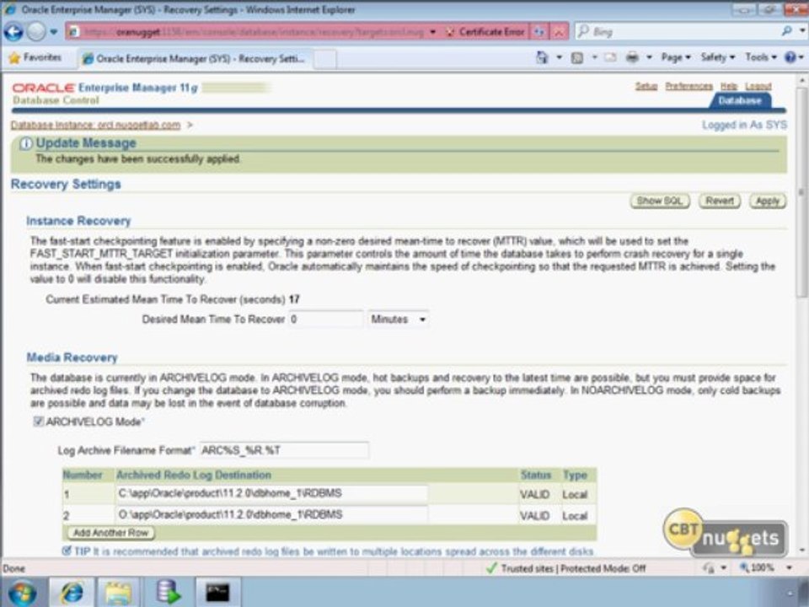Open the command prompt taskbar icon
The width and height of the screenshot is (809, 607).
[217, 592]
